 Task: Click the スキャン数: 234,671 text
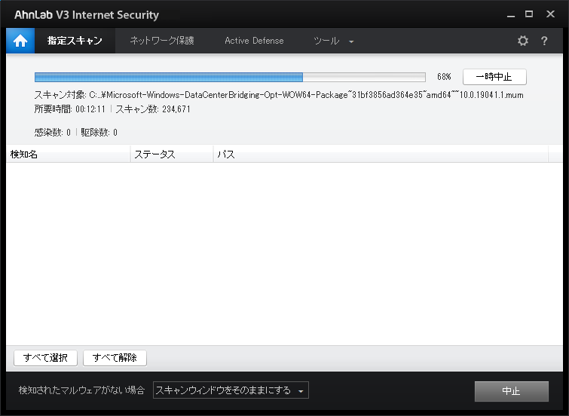(153, 109)
